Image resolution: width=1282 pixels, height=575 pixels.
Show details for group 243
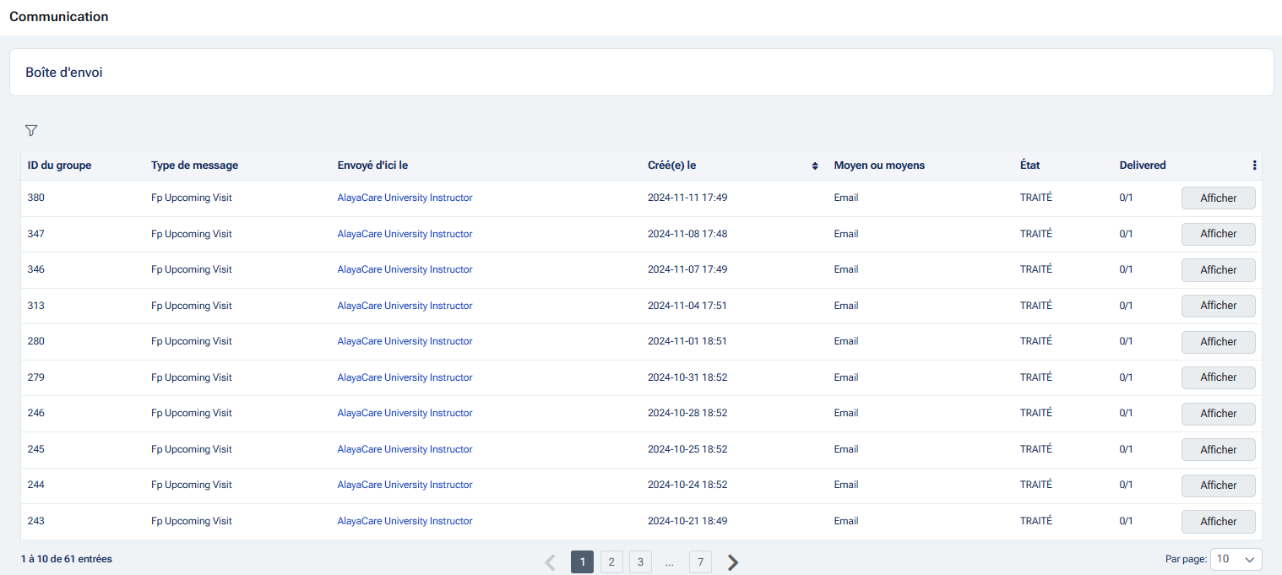click(x=1218, y=522)
